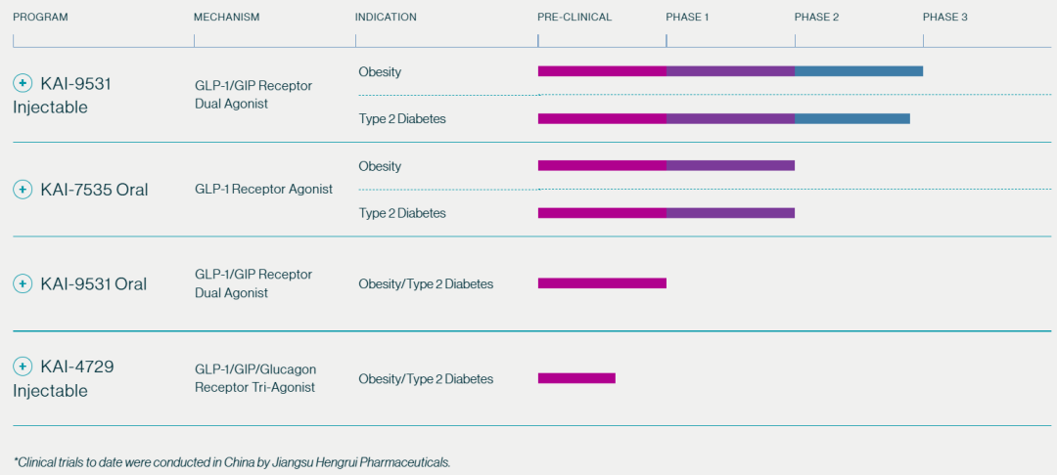Click KAI-9531 Injectable Obesity Phase 2 bar segment
The height and width of the screenshot is (475, 1057).
pos(857,71)
